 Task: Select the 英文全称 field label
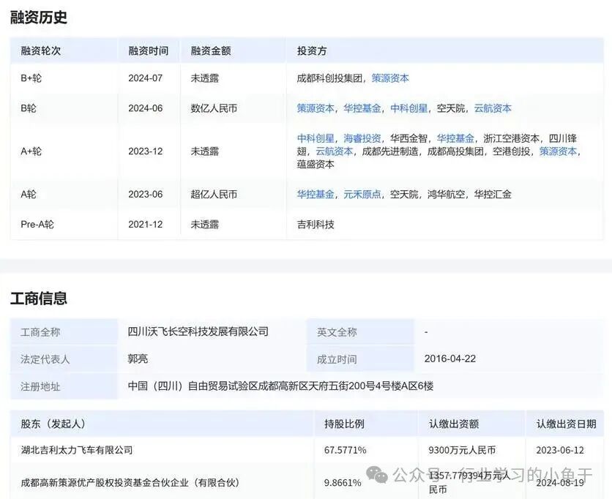(x=337, y=332)
